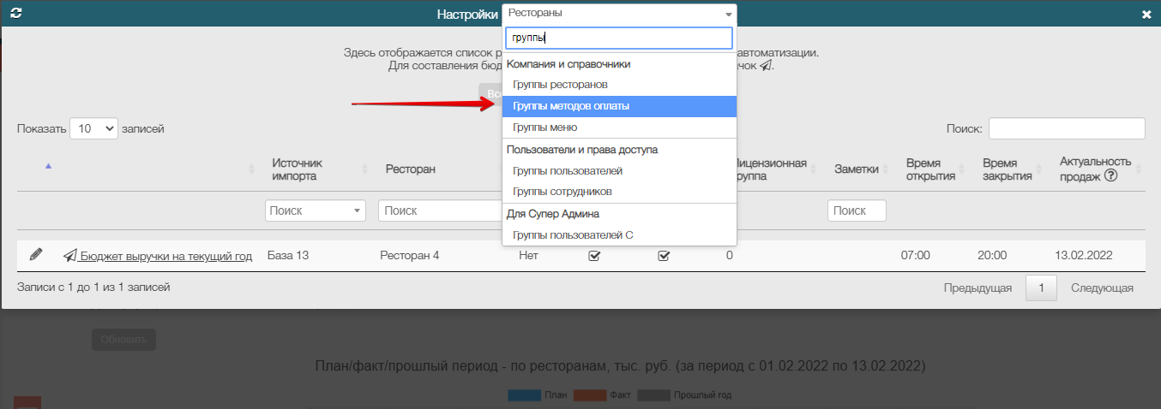The height and width of the screenshot is (409, 1161).
Task: Open the Рестораны settings dropdown
Action: 619,14
